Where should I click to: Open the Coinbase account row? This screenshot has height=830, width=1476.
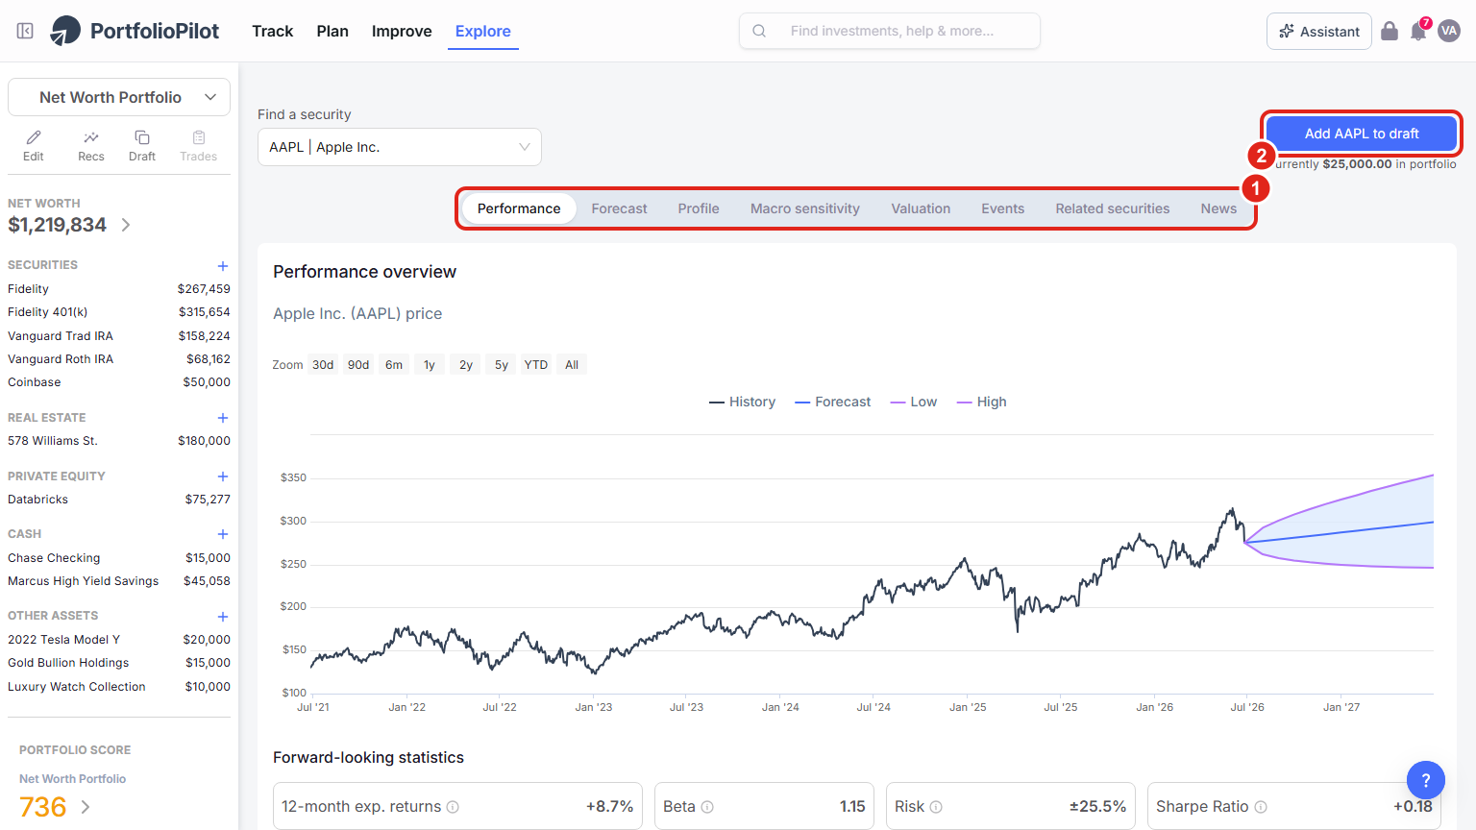[119, 382]
